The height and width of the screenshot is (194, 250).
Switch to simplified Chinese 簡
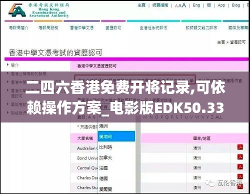pyautogui.click(x=209, y=5)
